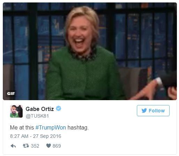Open Gabe Ortiz's profile avatar
The height and width of the screenshot is (156, 179).
pos(16,111)
